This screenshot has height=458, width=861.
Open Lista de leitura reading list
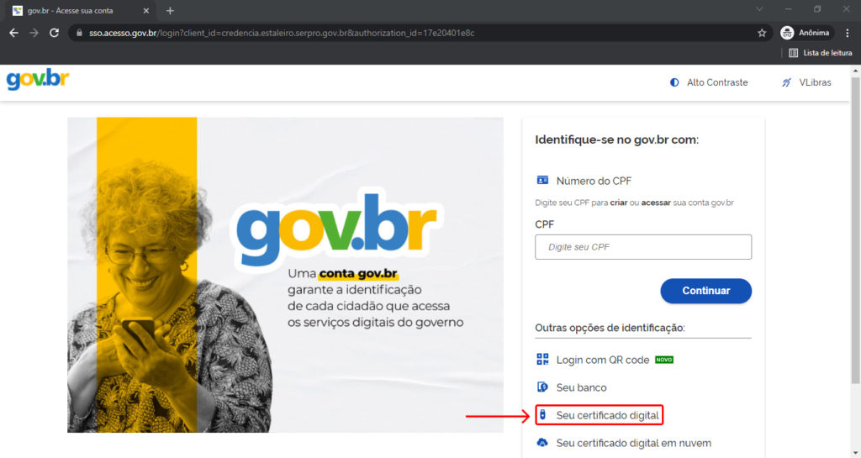pos(821,53)
